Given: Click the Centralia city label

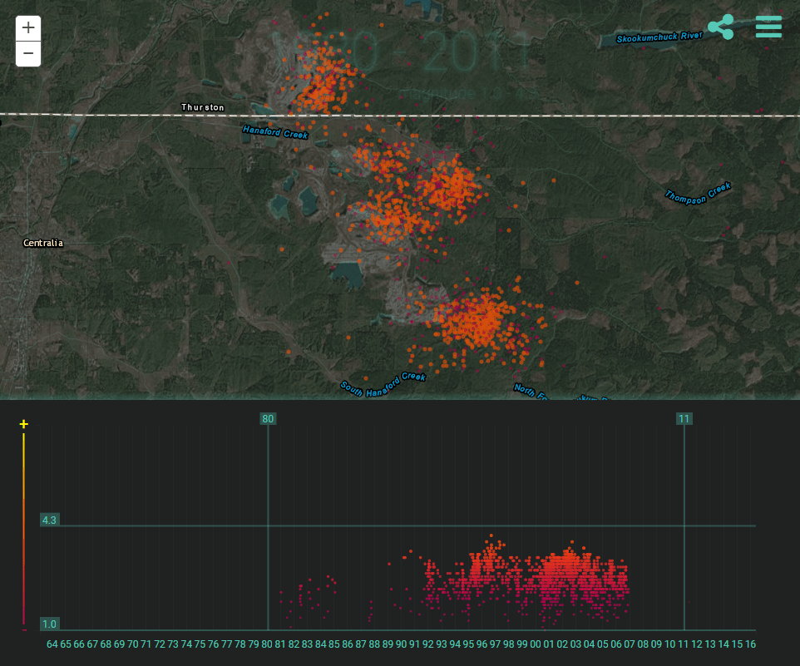Looking at the screenshot, I should tap(43, 244).
